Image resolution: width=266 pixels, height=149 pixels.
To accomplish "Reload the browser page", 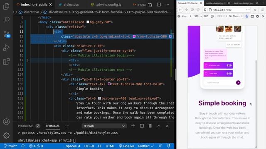I will (x=192, y=10).
